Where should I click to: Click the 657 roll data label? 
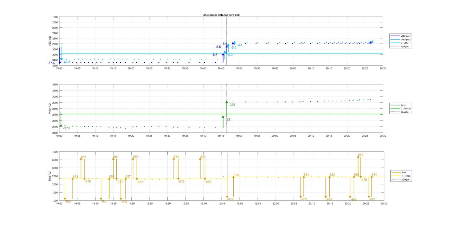pyautogui.click(x=128, y=177)
